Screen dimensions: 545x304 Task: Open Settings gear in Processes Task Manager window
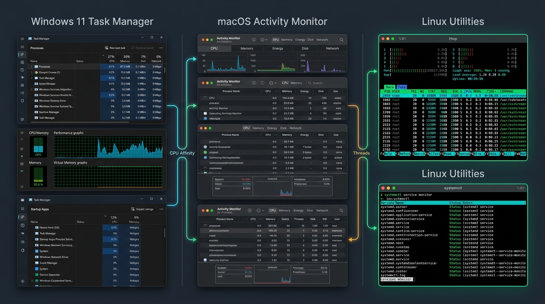(22, 119)
